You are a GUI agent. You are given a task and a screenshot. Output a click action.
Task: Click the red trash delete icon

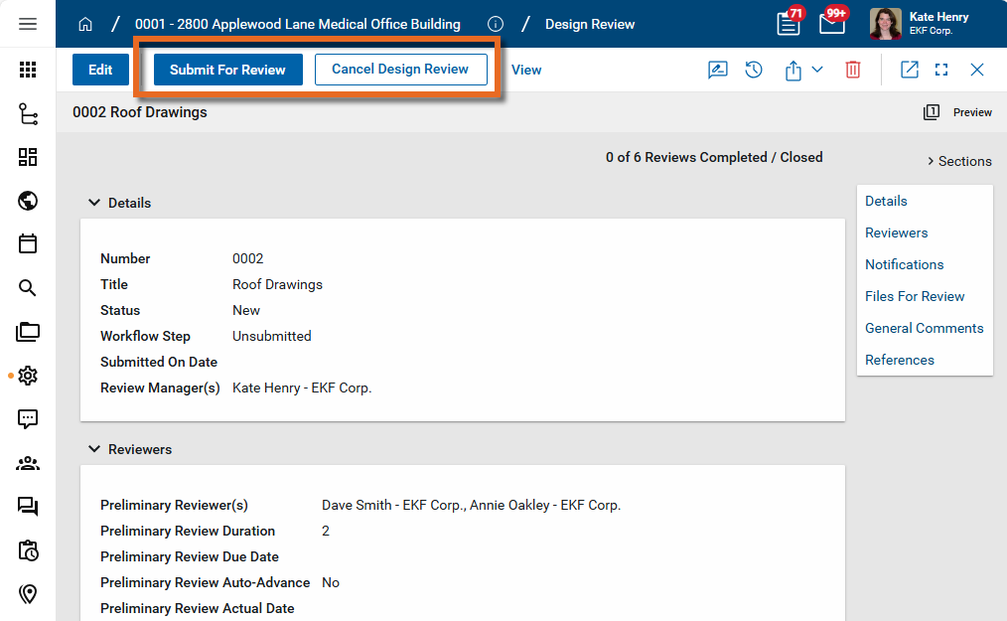[852, 70]
